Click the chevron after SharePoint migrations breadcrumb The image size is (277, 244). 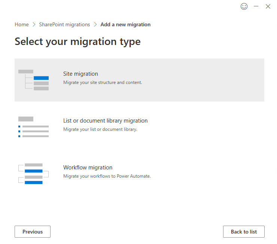95,25
